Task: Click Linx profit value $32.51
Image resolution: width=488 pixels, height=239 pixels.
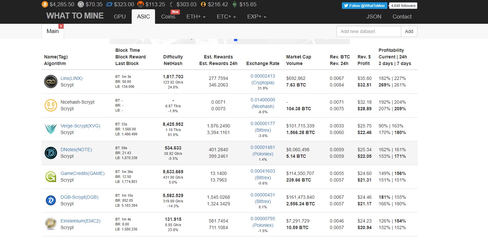Action: tap(365, 85)
